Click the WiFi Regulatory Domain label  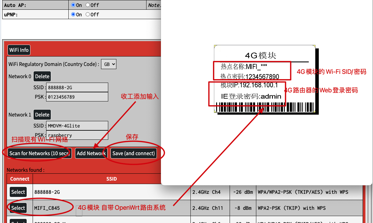pyautogui.click(x=54, y=64)
